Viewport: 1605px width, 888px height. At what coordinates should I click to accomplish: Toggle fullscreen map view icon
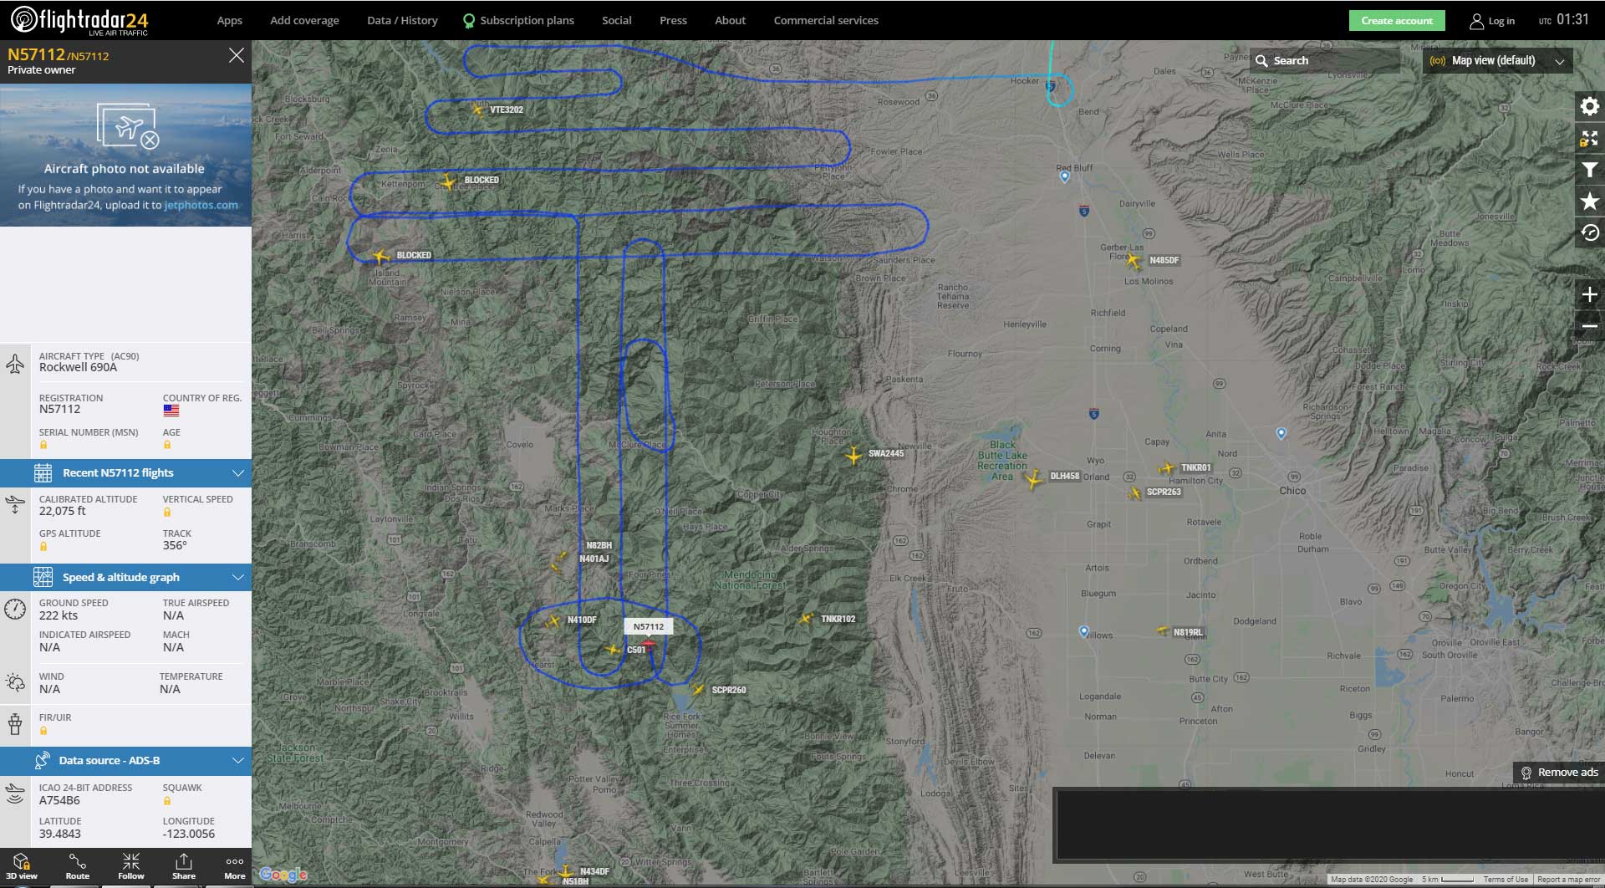tap(1589, 138)
